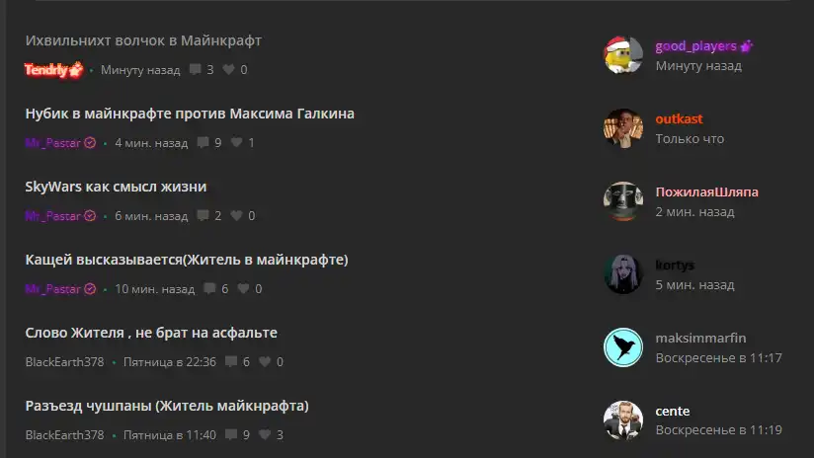Image resolution: width=814 pixels, height=458 pixels.
Task: Open the thread SkyWars как смысл жизни
Action: 116,187
